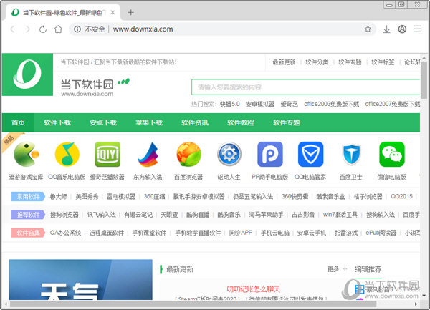Open 软件专题 top header link
The image size is (430, 310).
tap(350, 62)
